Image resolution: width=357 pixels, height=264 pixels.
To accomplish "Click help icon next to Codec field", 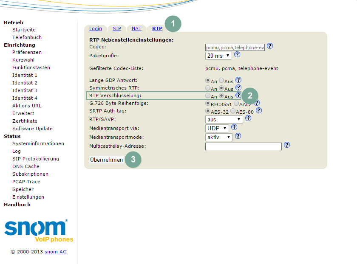I will click(270, 46).
